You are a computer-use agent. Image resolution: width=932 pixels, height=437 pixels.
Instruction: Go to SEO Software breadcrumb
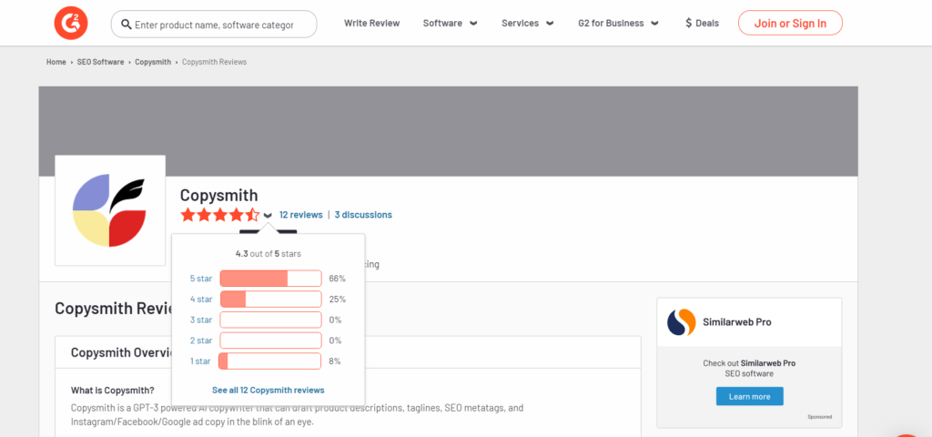click(x=100, y=62)
